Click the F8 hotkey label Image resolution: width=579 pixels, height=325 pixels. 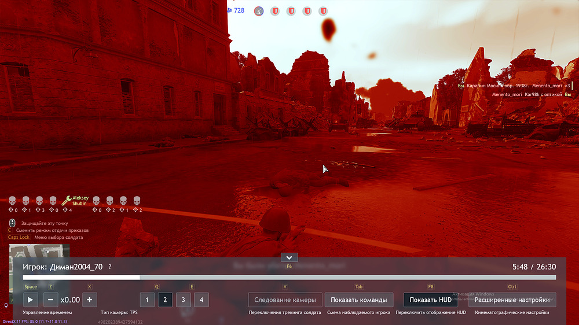[431, 287]
